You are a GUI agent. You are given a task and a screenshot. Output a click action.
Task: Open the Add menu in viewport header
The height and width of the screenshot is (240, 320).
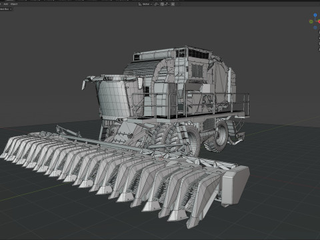tap(6, 4)
